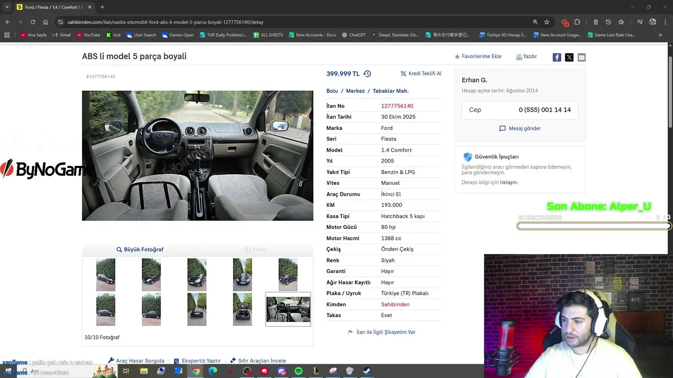
Task: Click Chrome icon on taskbar
Action: point(196,371)
